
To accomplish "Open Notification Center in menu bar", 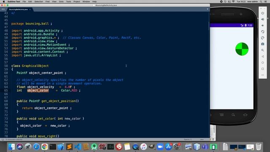I will pyautogui.click(x=266, y=1).
